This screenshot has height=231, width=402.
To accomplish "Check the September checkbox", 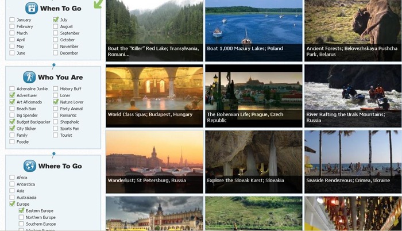I will [55, 33].
